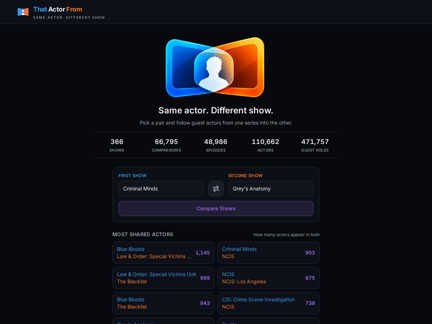Click the Compare Shows button
Viewport: 432px width, 324px height.
[216, 208]
